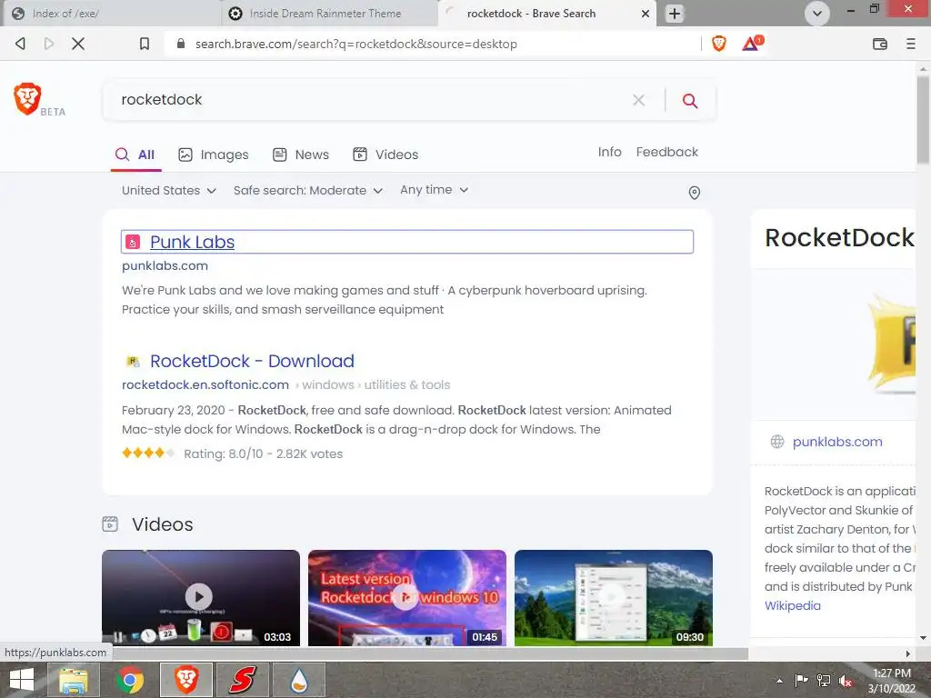Open the tab search dropdown arrow
The height and width of the screenshot is (698, 931).
point(817,14)
